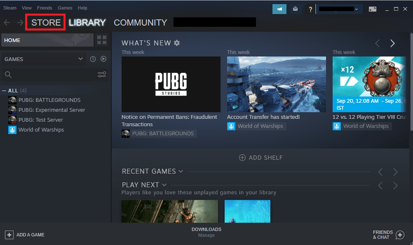Click the Add Shelf plus icon
This screenshot has width=413, height=245.
coord(242,158)
